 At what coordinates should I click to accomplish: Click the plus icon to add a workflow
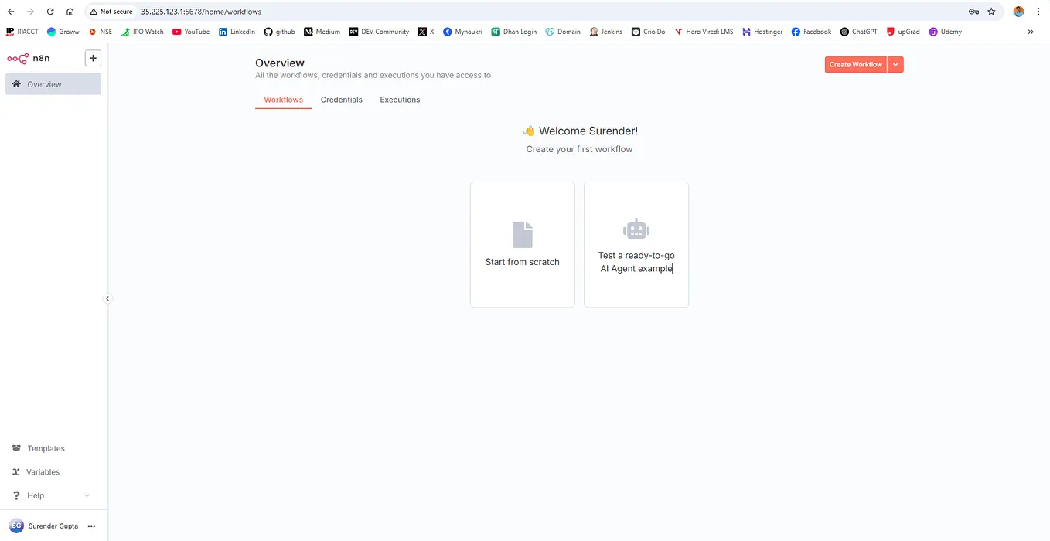point(93,58)
